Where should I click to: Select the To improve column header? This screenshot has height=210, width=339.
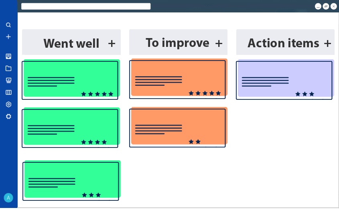click(177, 42)
